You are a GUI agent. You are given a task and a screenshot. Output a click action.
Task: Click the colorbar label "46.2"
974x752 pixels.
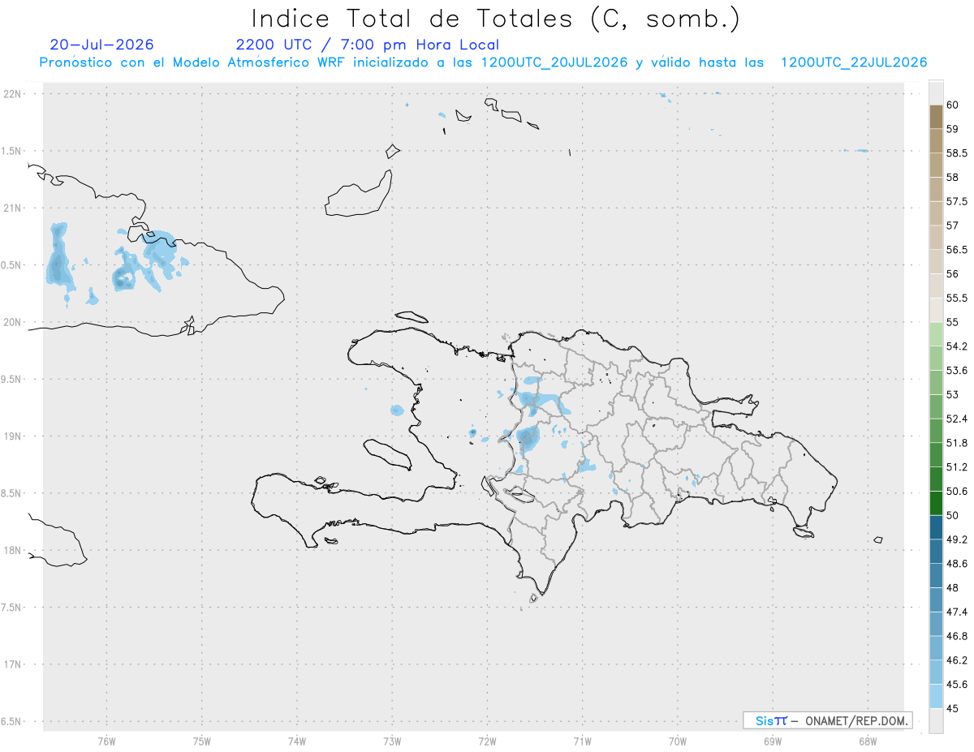point(956,660)
